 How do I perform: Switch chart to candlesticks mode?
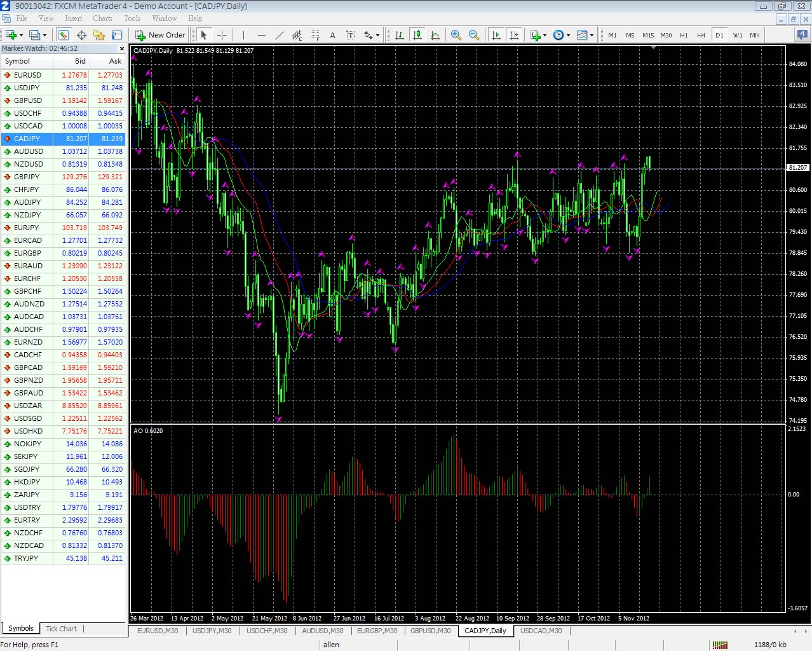pos(417,35)
